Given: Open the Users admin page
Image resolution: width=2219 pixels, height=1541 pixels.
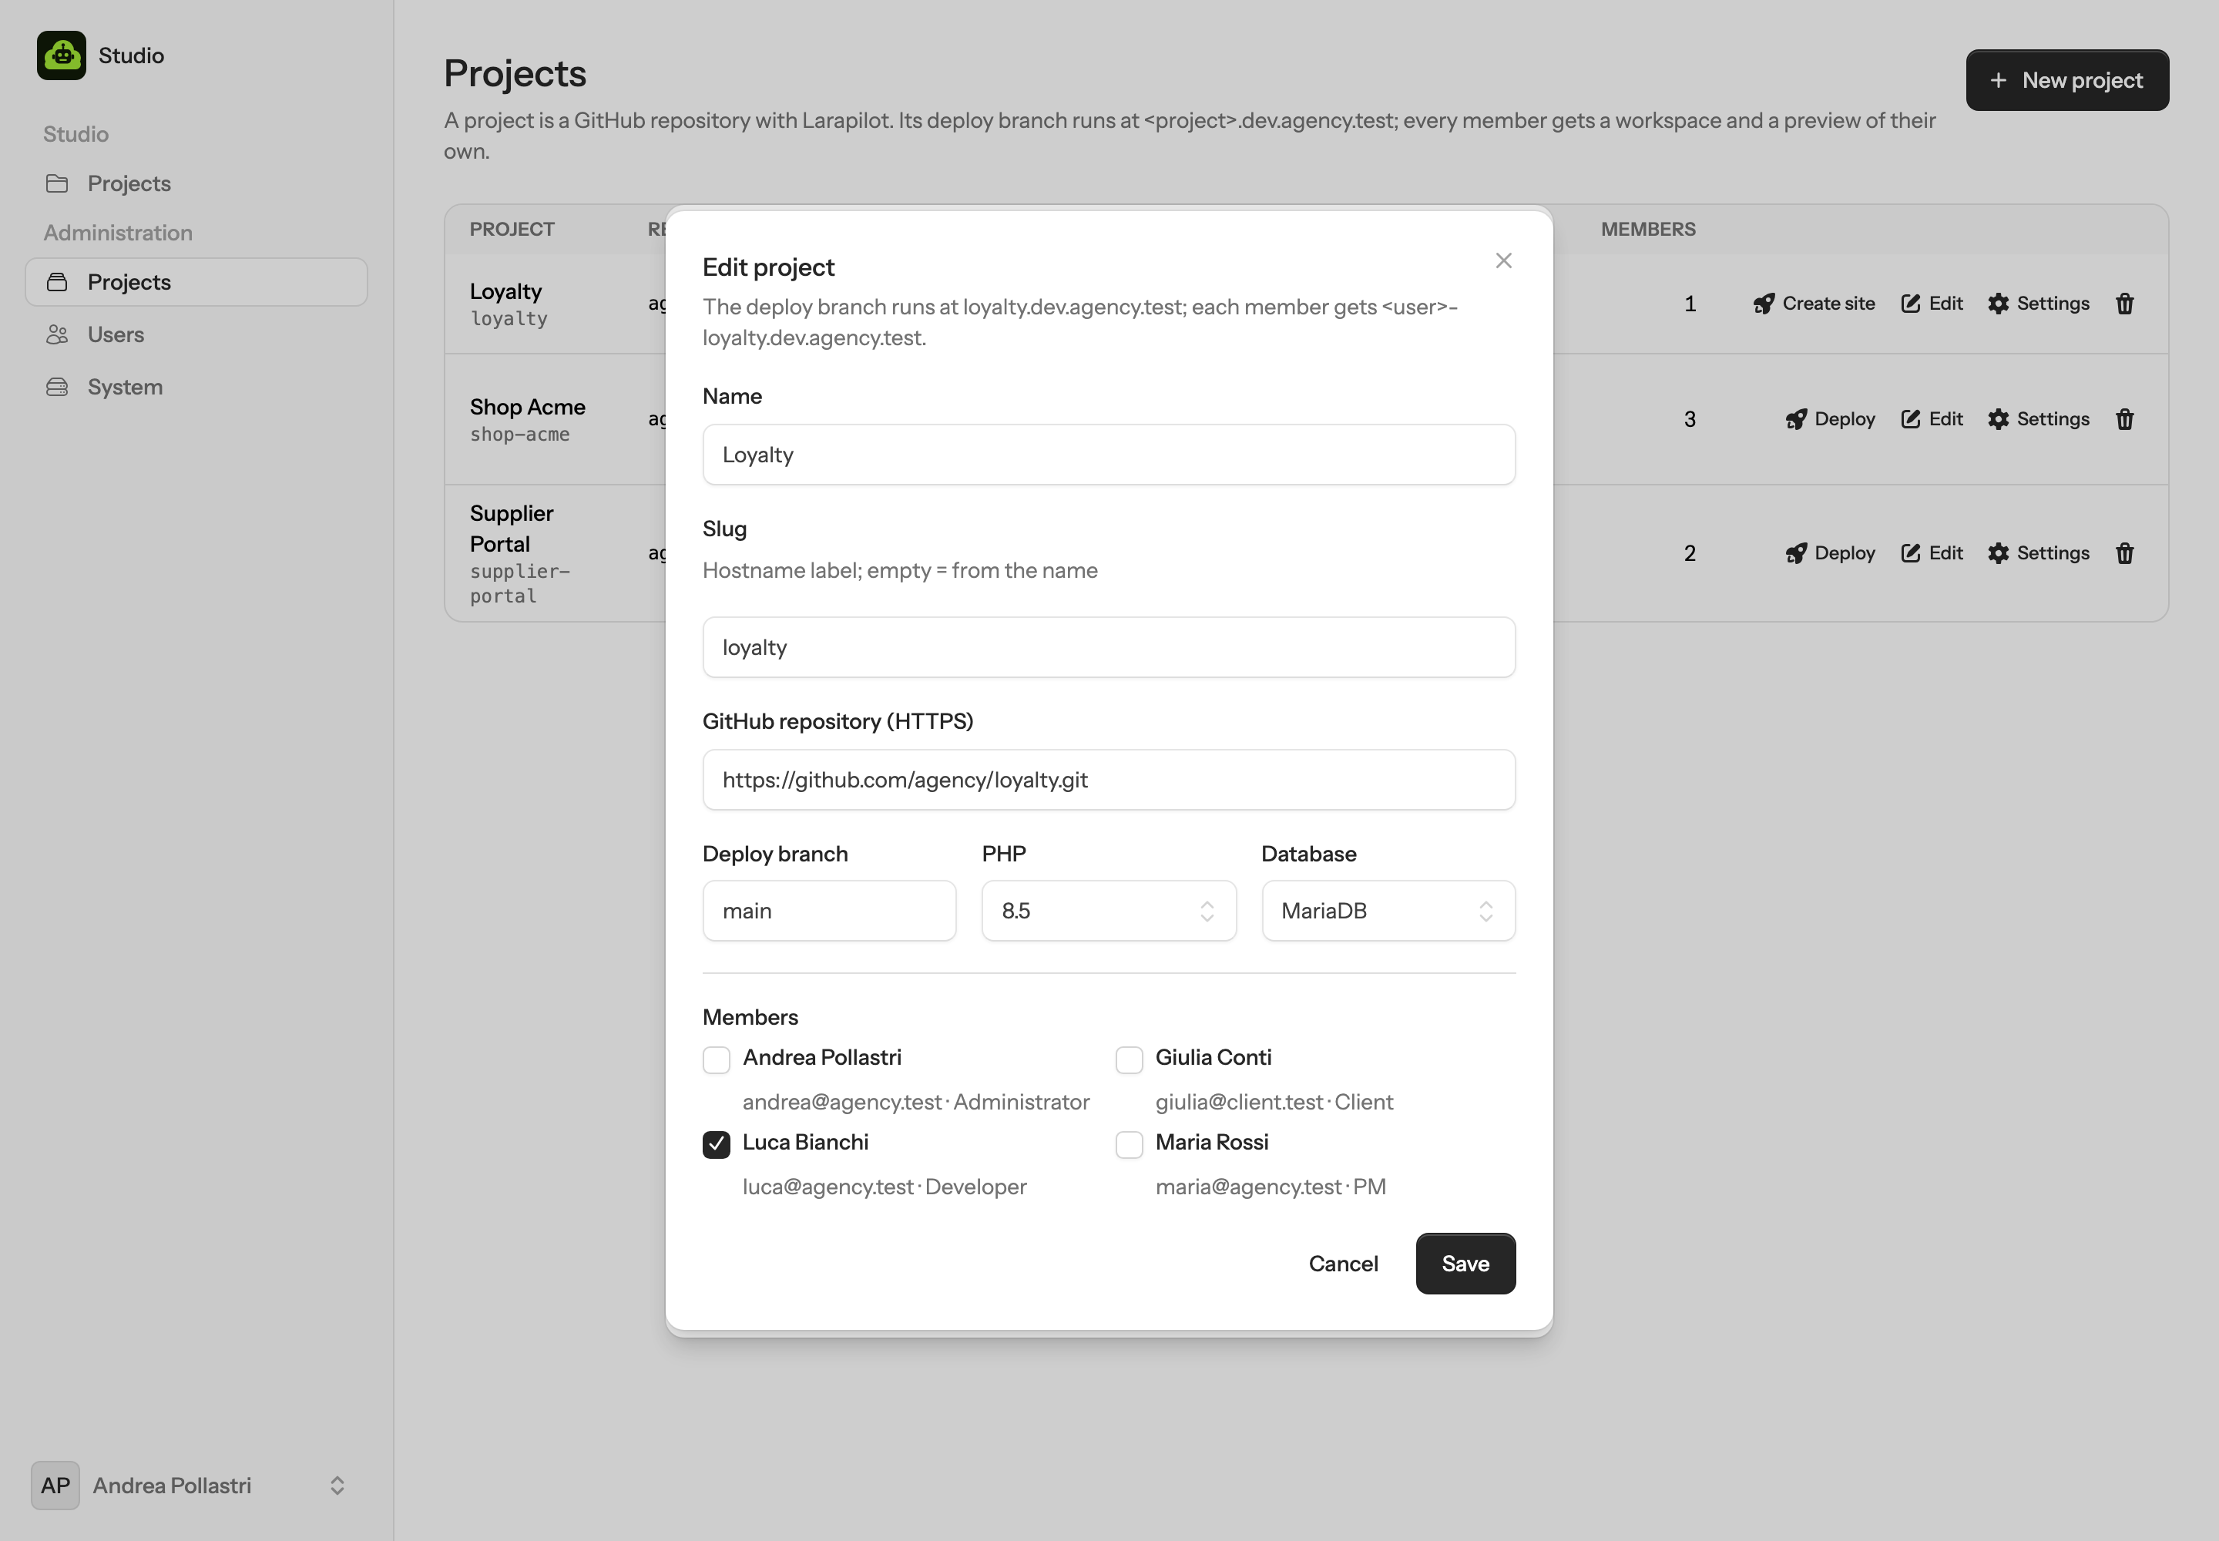Looking at the screenshot, I should coord(196,334).
